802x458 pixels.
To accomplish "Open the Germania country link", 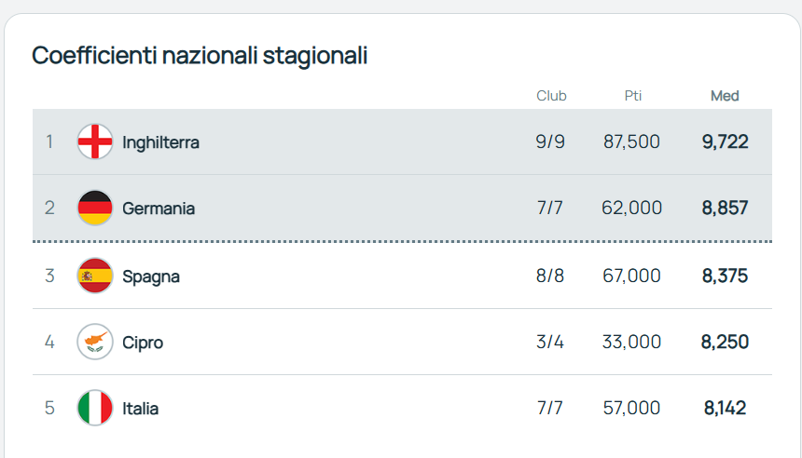I will coord(159,209).
